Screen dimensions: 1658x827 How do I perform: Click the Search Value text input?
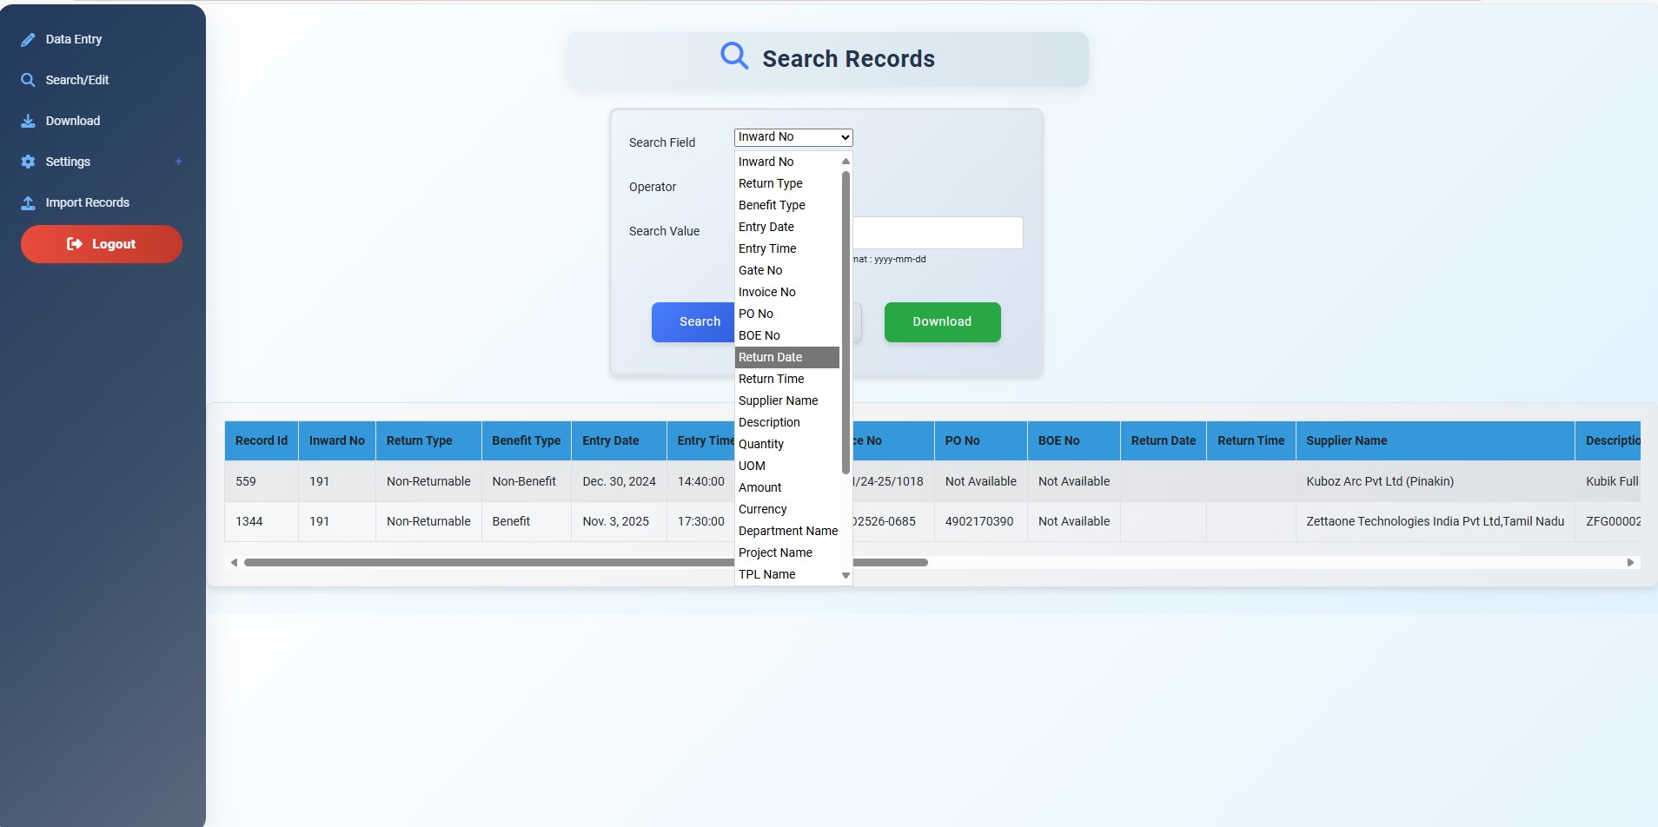(x=937, y=233)
